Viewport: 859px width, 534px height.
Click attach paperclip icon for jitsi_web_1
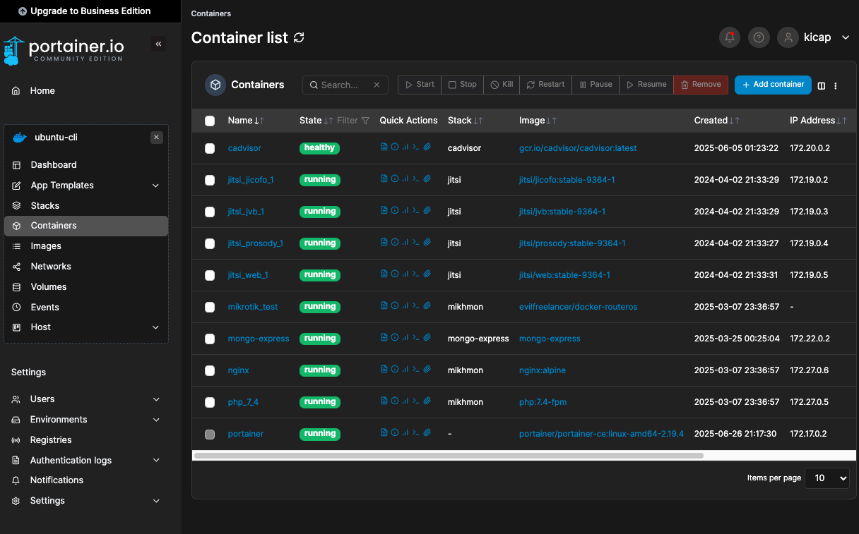[427, 274]
